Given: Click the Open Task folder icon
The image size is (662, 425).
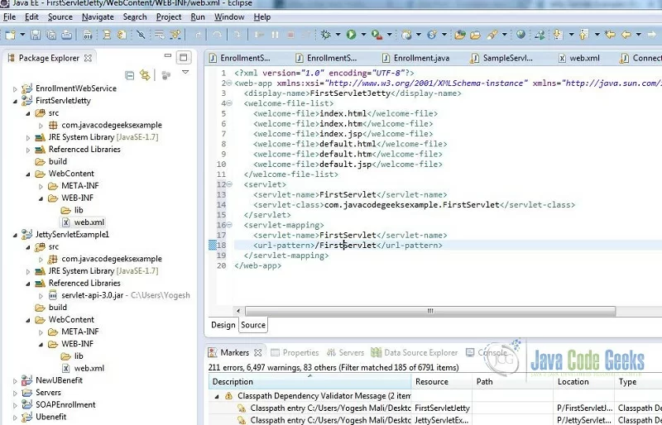Looking at the screenshot, I should (475, 35).
